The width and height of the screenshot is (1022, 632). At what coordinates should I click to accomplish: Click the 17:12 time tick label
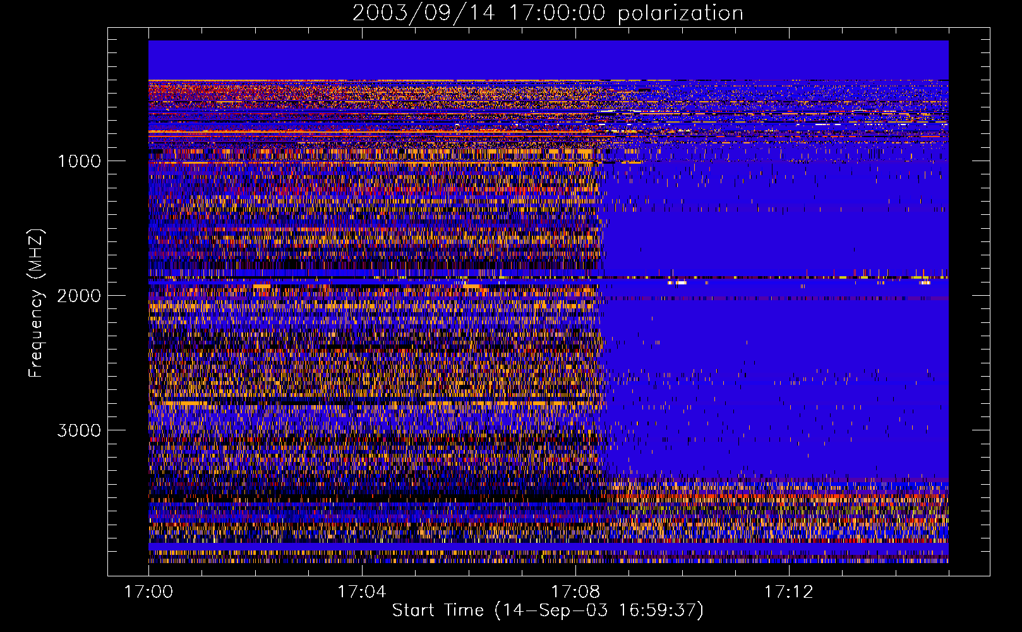[x=788, y=592]
